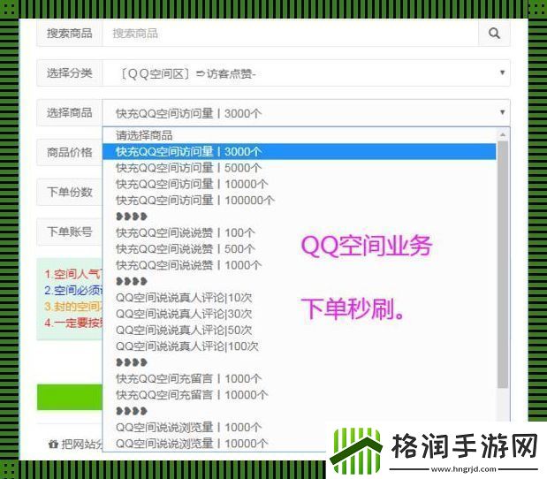Viewport: 547px width, 479px height.
Task: Open the 选择商品 product dropdown
Action: point(306,113)
